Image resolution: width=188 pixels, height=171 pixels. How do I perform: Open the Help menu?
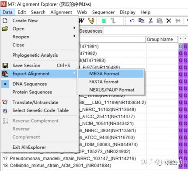point(146,12)
